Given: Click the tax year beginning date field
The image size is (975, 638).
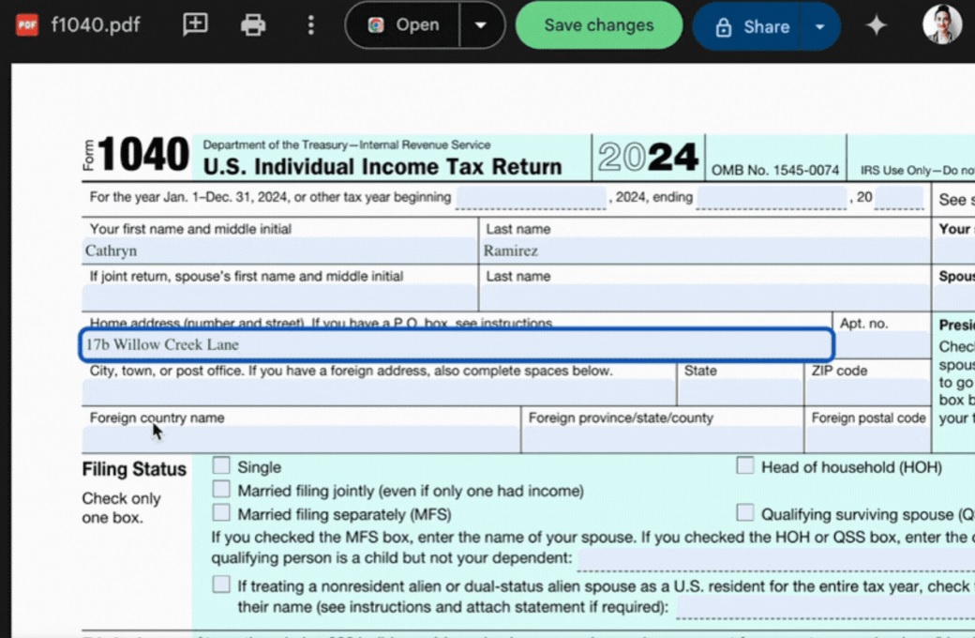Looking at the screenshot, I should (x=531, y=198).
